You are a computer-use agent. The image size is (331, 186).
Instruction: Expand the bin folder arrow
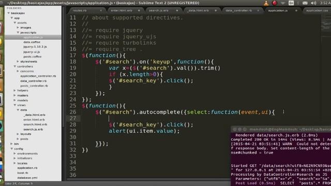click(12, 144)
